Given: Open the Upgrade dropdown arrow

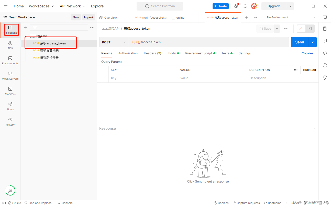Looking at the screenshot, I should (x=290, y=6).
